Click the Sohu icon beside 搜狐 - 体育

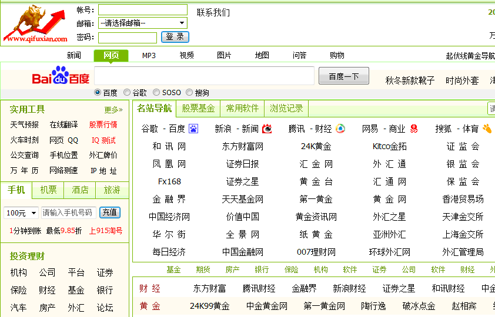(x=487, y=129)
